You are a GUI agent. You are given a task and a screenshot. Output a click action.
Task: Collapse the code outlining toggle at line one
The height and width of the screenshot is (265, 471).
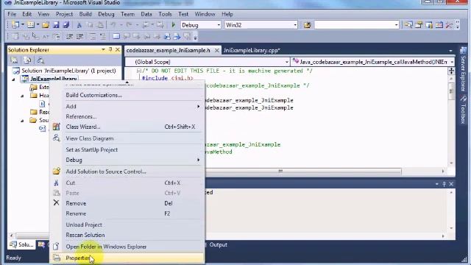[x=139, y=71]
